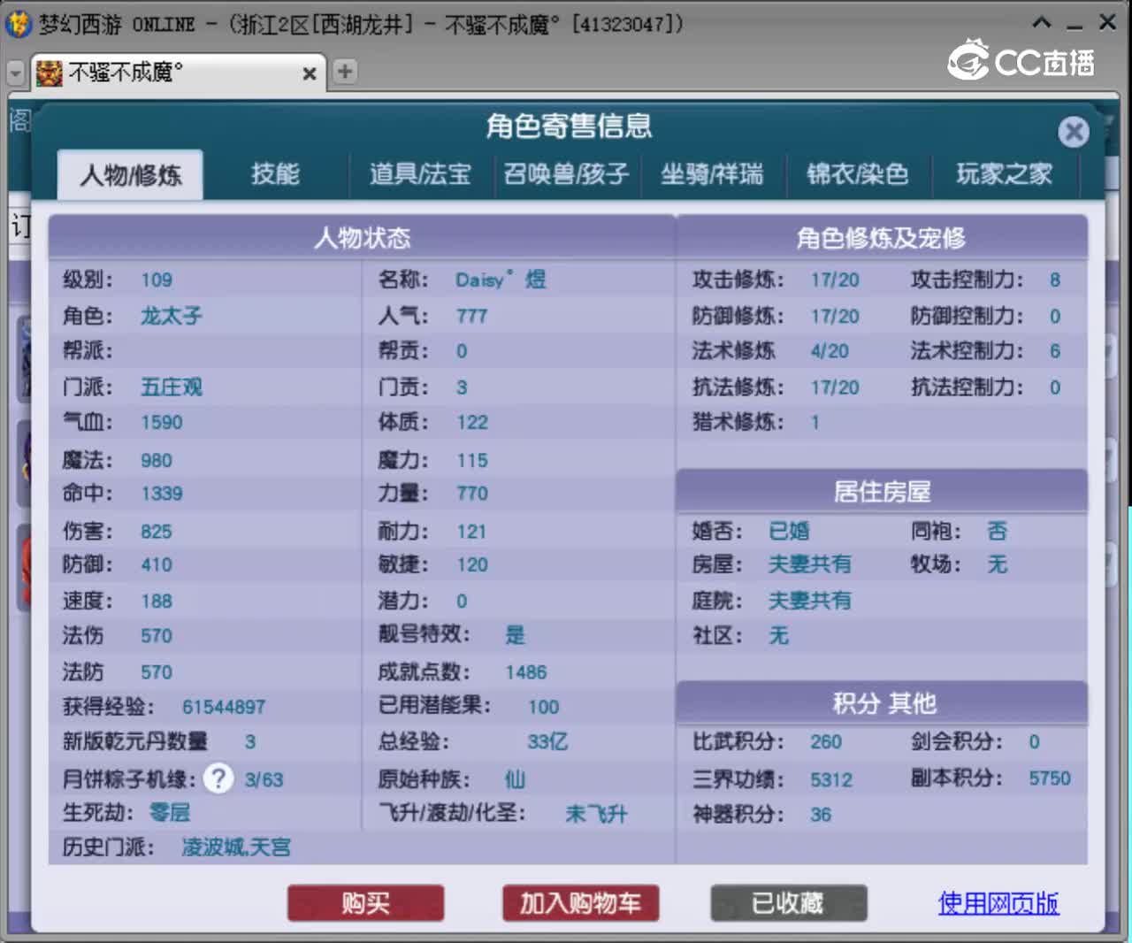Close the 角色寄售信息 dialog
This screenshot has height=943, width=1132.
pos(1074,132)
